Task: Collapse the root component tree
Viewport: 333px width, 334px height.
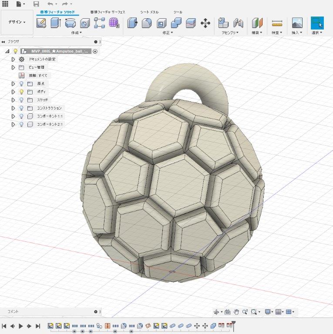Action: click(7, 51)
